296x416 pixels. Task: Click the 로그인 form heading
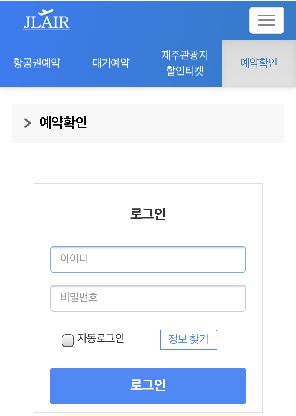148,214
